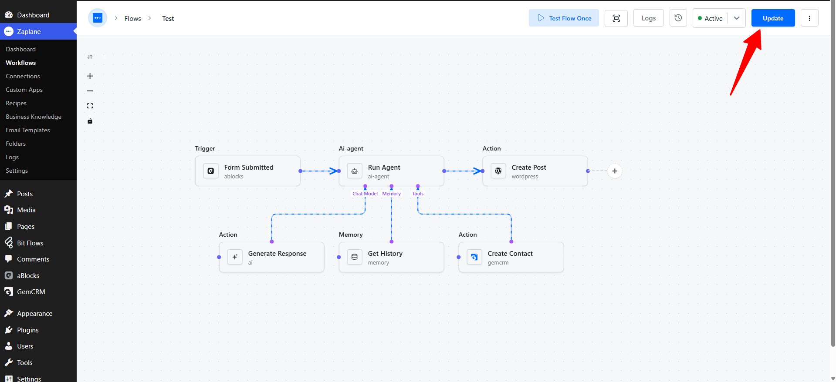
Task: Run Test Flow Once
Action: coord(564,18)
